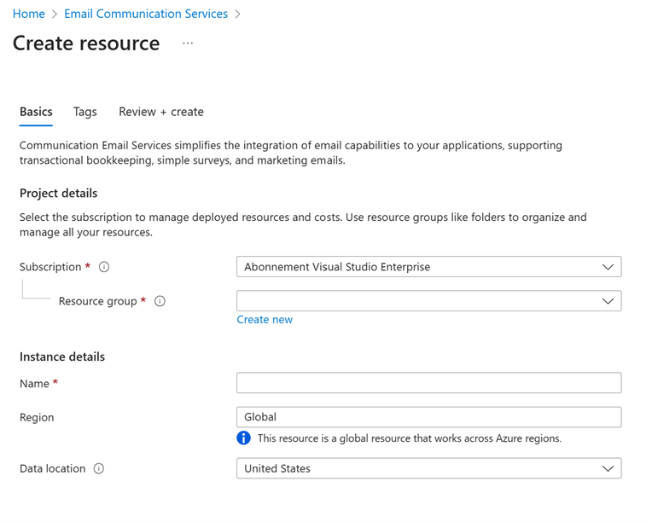652x522 pixels.
Task: Click the chevron after Email Communication Services
Action: coord(237,14)
